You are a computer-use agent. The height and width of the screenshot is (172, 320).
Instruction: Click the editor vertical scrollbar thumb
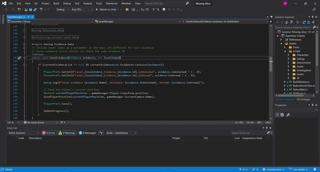click(271, 64)
